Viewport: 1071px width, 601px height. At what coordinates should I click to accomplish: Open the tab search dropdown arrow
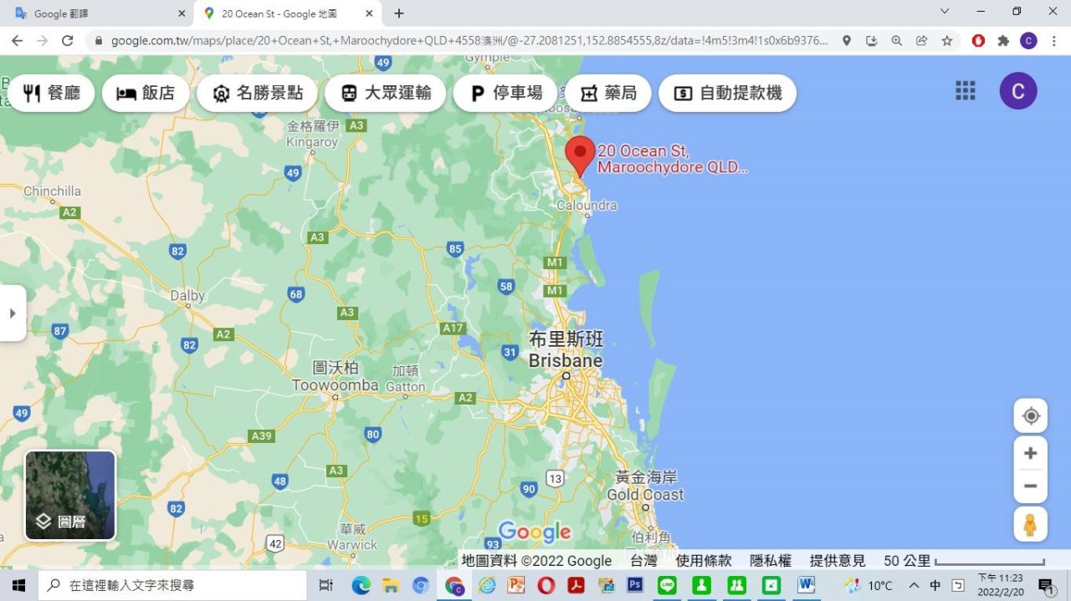(x=945, y=12)
